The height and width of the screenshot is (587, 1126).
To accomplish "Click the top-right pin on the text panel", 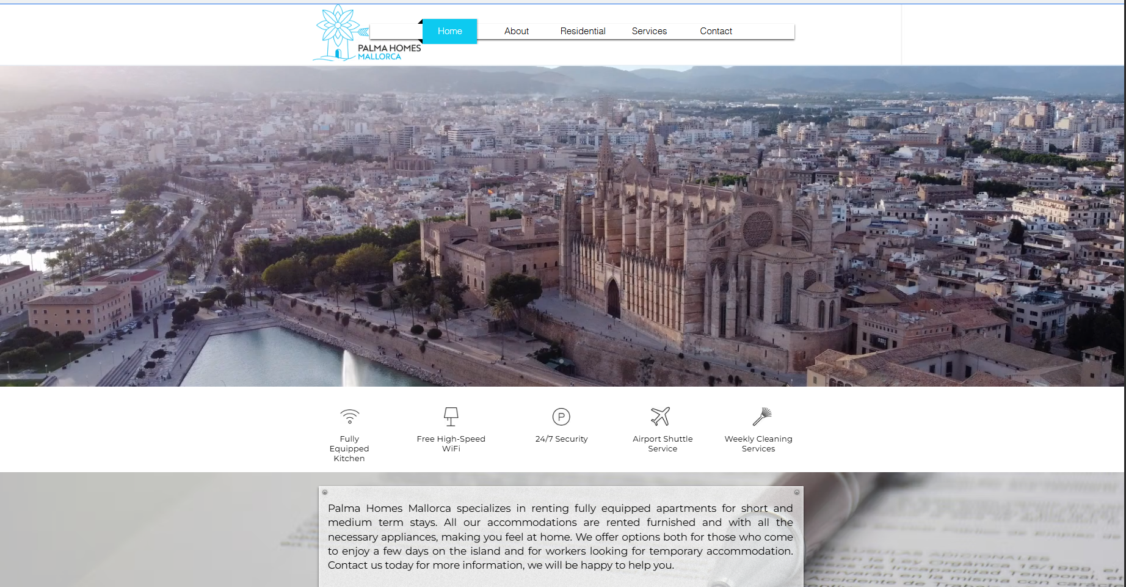I will [796, 492].
